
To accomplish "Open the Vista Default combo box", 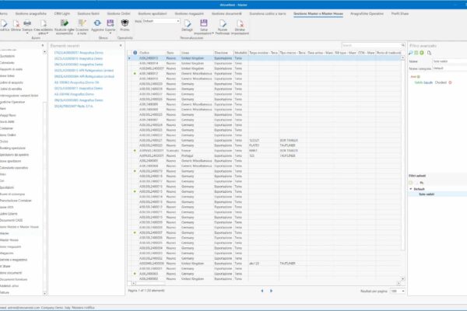I will pos(161,21).
